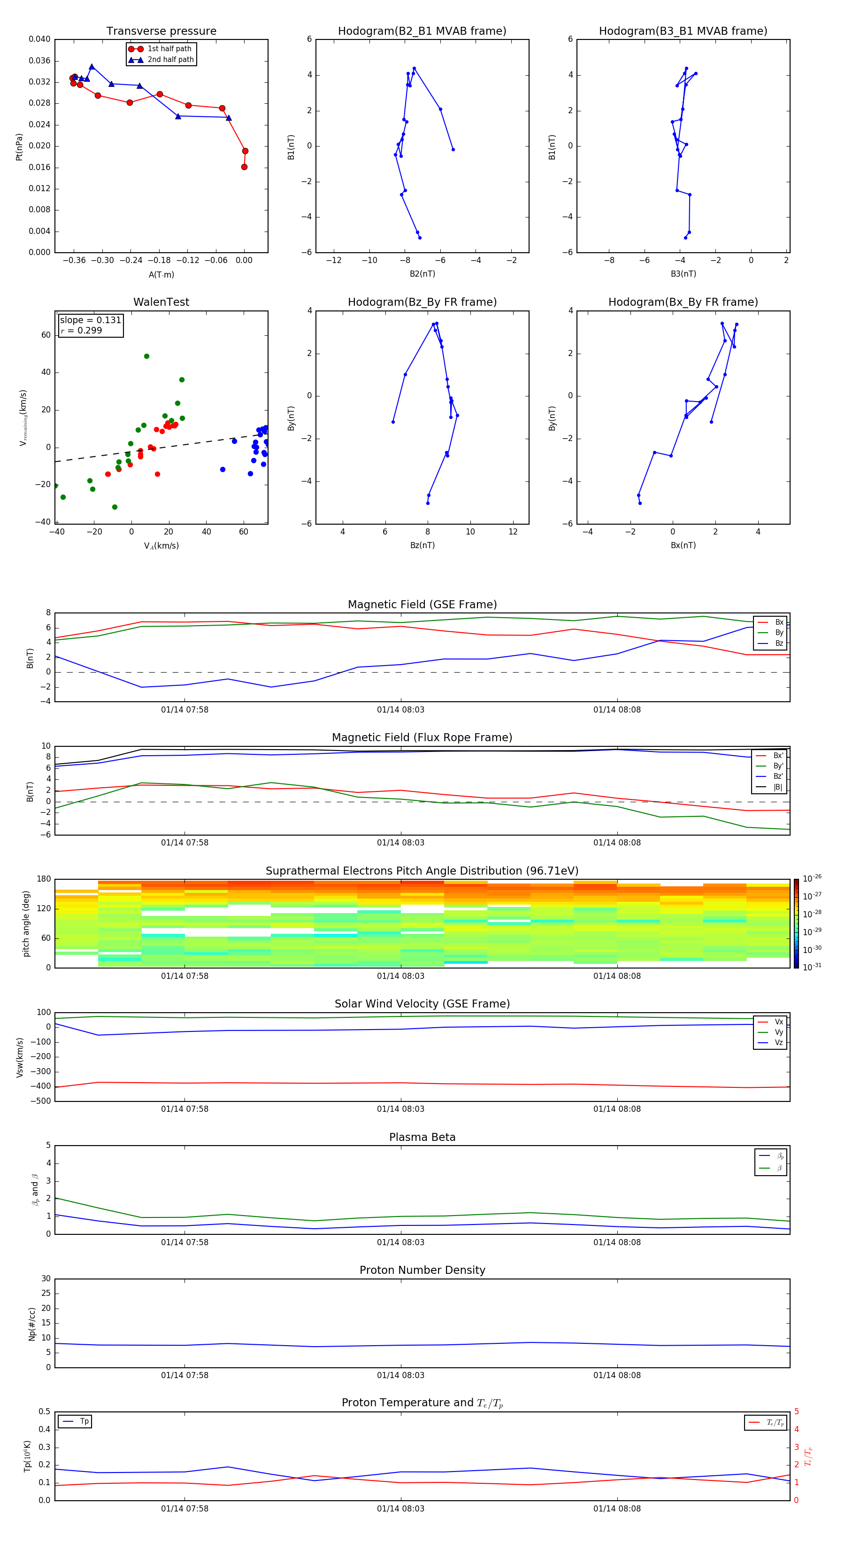
Task: Click the 'Pt(nPa)' y-axis label
Action: tap(19, 147)
